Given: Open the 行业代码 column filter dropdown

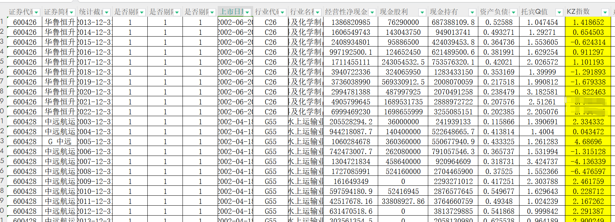Looking at the screenshot, I should (282, 12).
